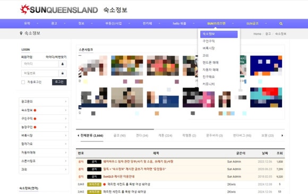308x194 pixels.
Task: Open 자동차매매 in the left sidebar
Action: (x=44, y=153)
